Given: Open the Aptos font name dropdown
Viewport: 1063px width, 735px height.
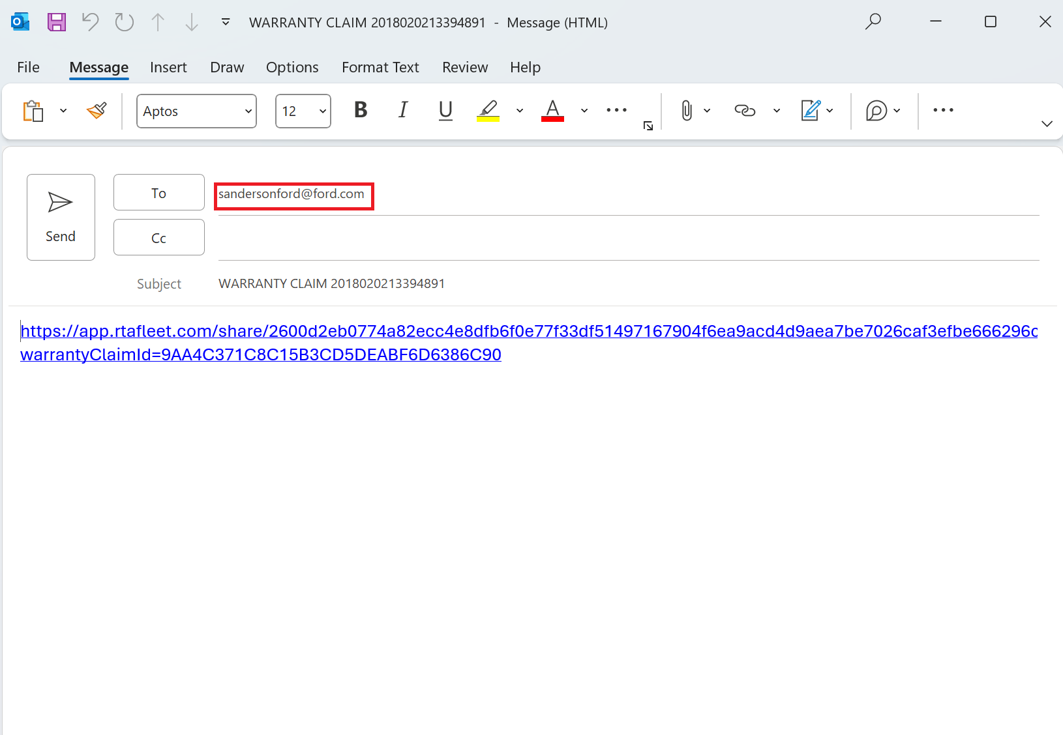Looking at the screenshot, I should [x=196, y=111].
